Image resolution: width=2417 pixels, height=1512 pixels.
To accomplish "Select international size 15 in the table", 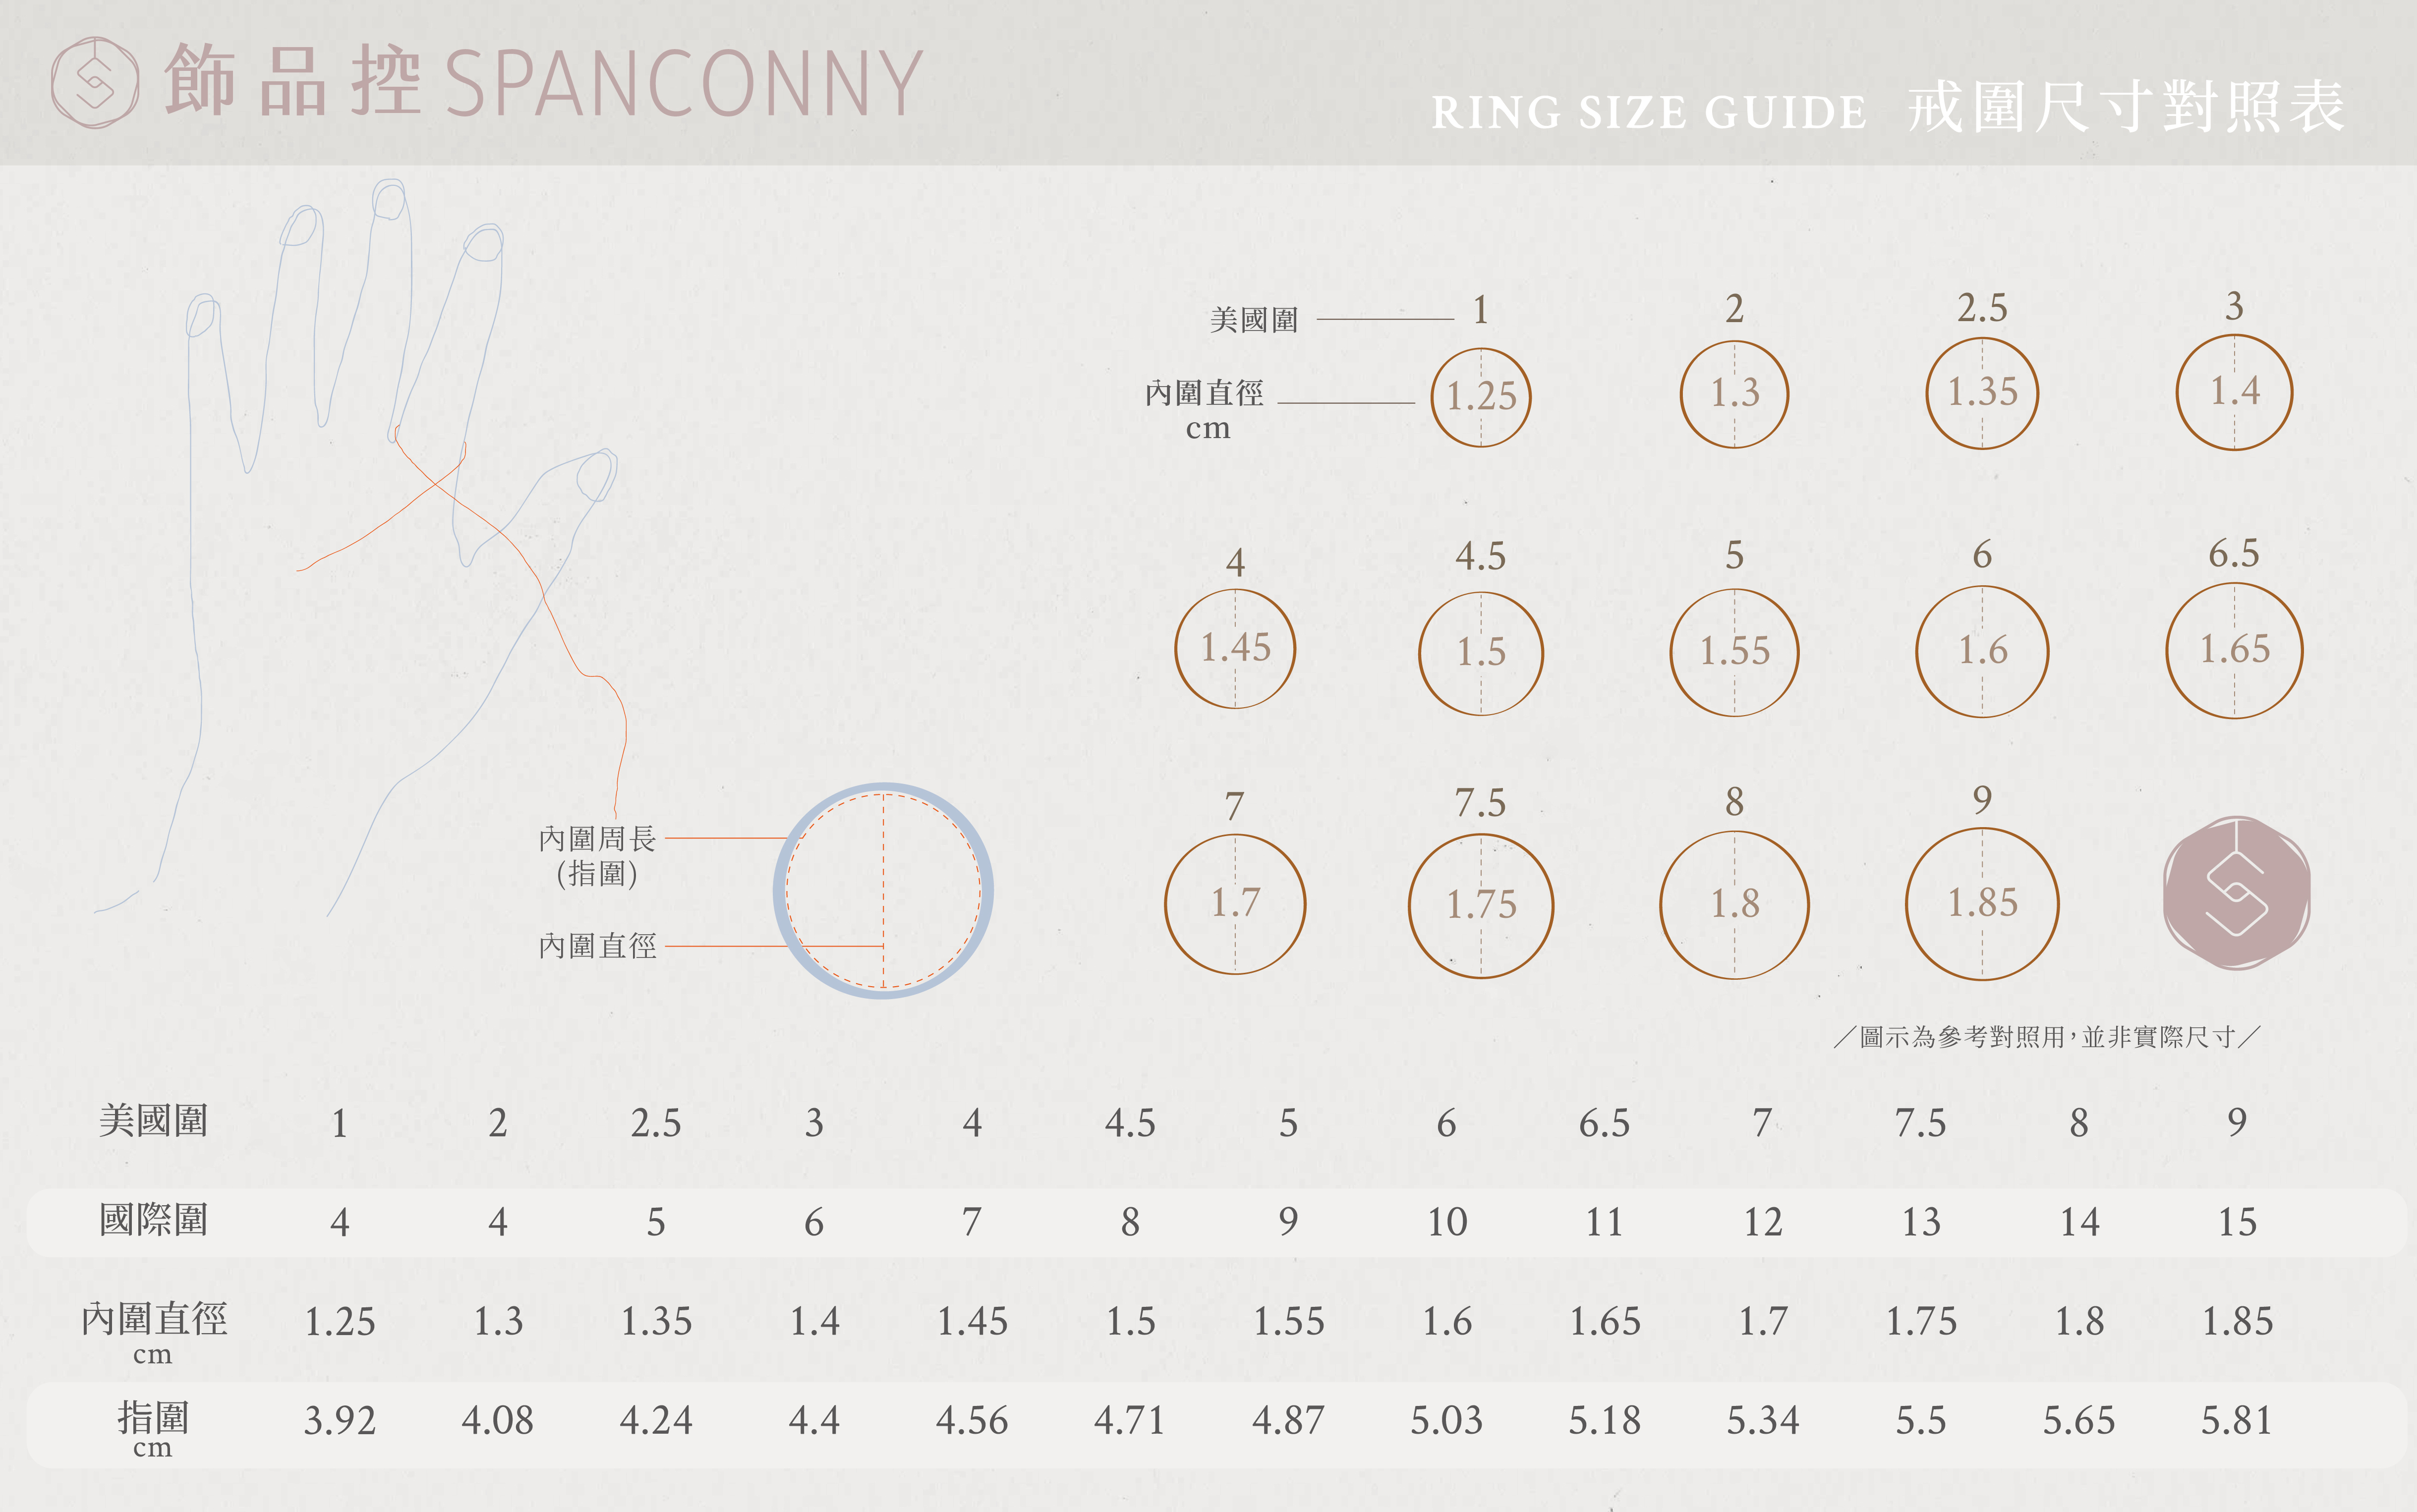I will point(2237,1222).
